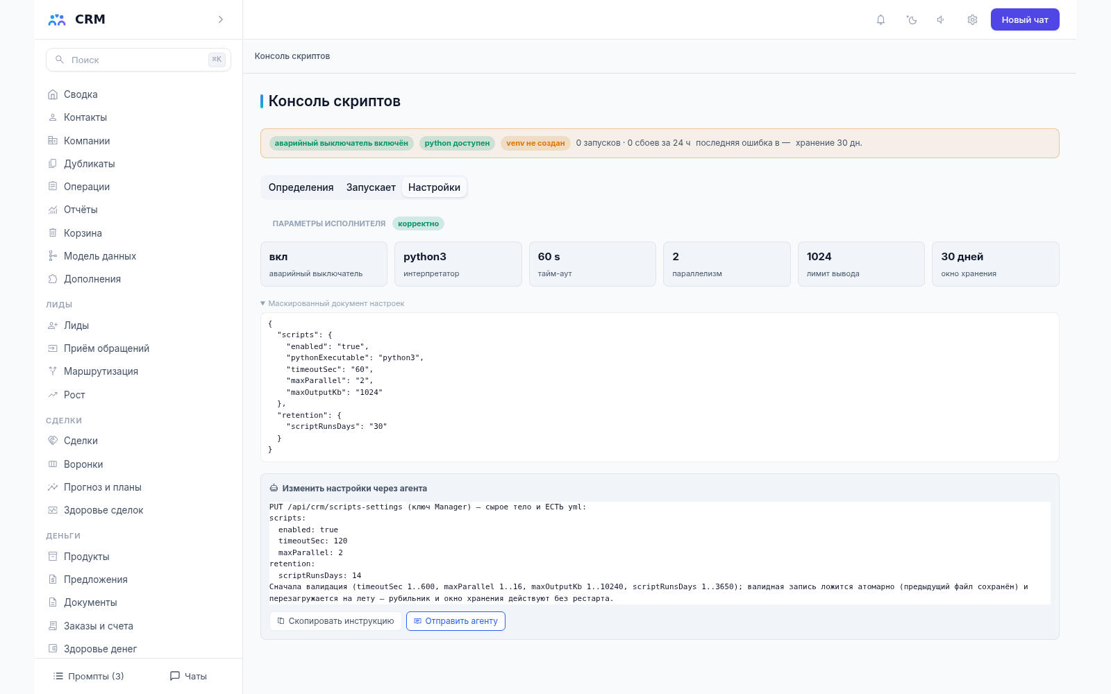Click аварийный выключатель включён badge
This screenshot has height=694, width=1111.
point(341,143)
